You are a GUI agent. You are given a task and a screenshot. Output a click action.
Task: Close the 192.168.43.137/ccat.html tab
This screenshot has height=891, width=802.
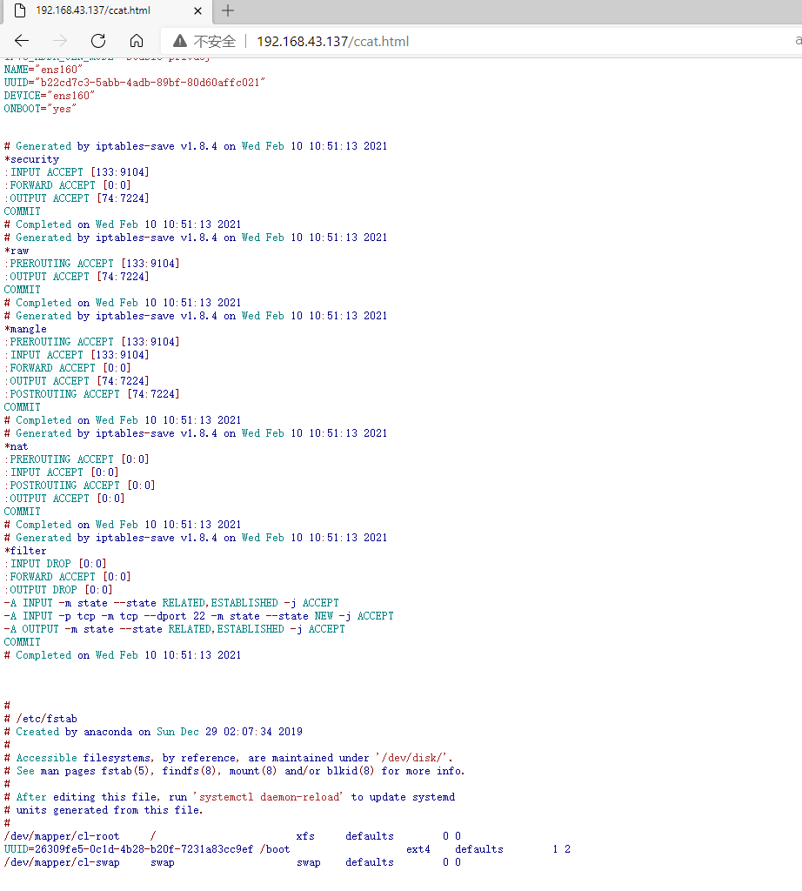(x=197, y=11)
